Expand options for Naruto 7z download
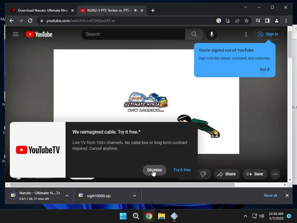This screenshot has width=297, height=223. (x=67, y=196)
